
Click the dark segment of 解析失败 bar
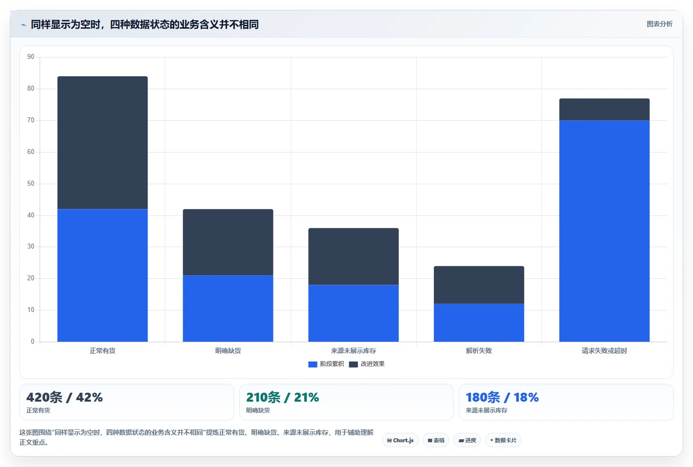coord(479,285)
